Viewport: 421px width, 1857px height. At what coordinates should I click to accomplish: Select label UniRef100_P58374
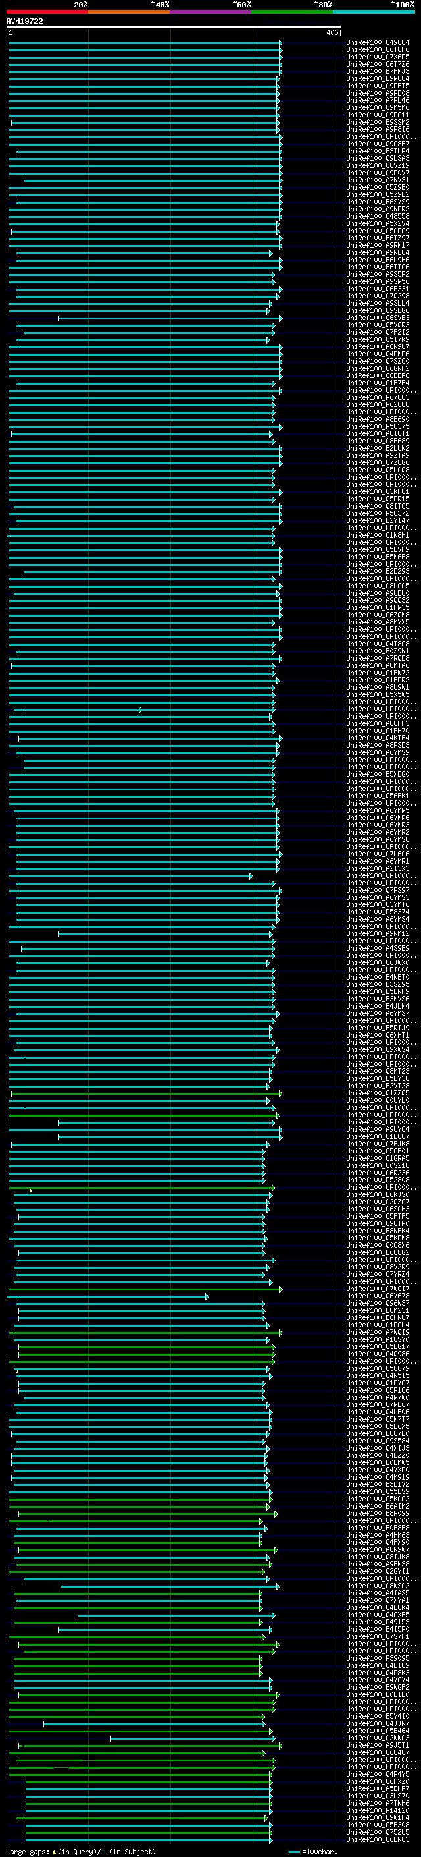click(x=378, y=912)
